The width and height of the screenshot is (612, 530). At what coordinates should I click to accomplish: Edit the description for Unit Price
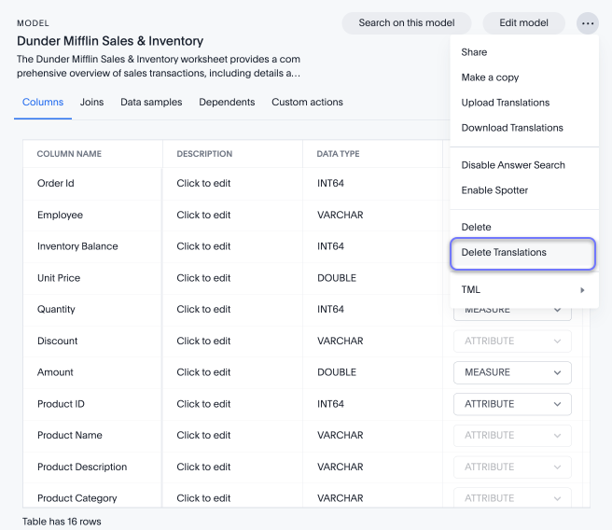tap(203, 278)
